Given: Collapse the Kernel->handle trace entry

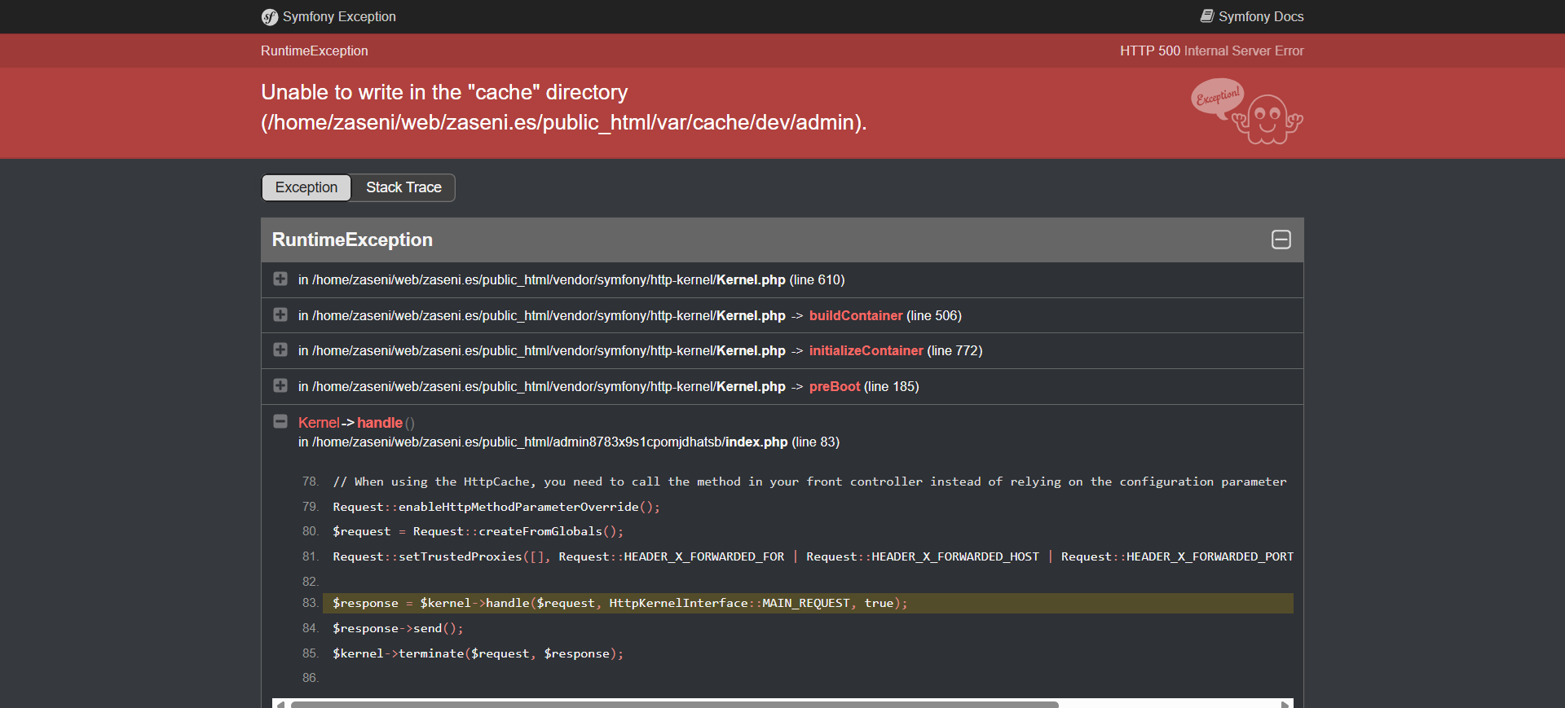Looking at the screenshot, I should [x=280, y=422].
